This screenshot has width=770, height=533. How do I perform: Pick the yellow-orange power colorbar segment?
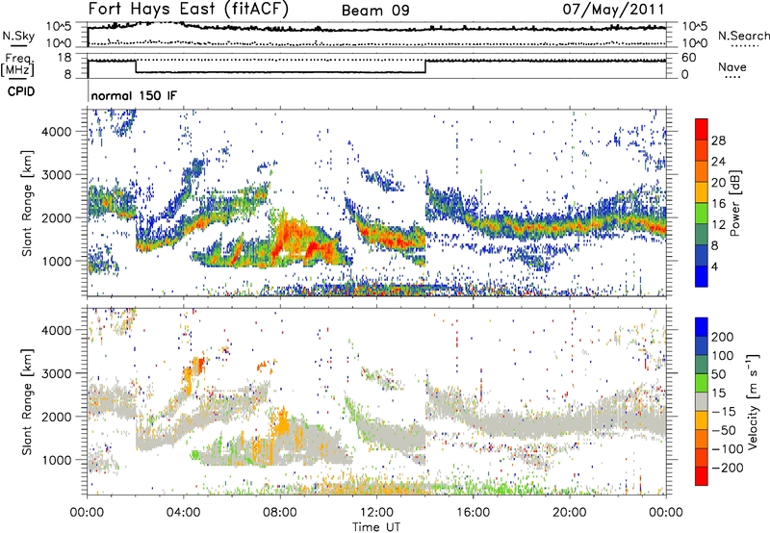pyautogui.click(x=702, y=191)
